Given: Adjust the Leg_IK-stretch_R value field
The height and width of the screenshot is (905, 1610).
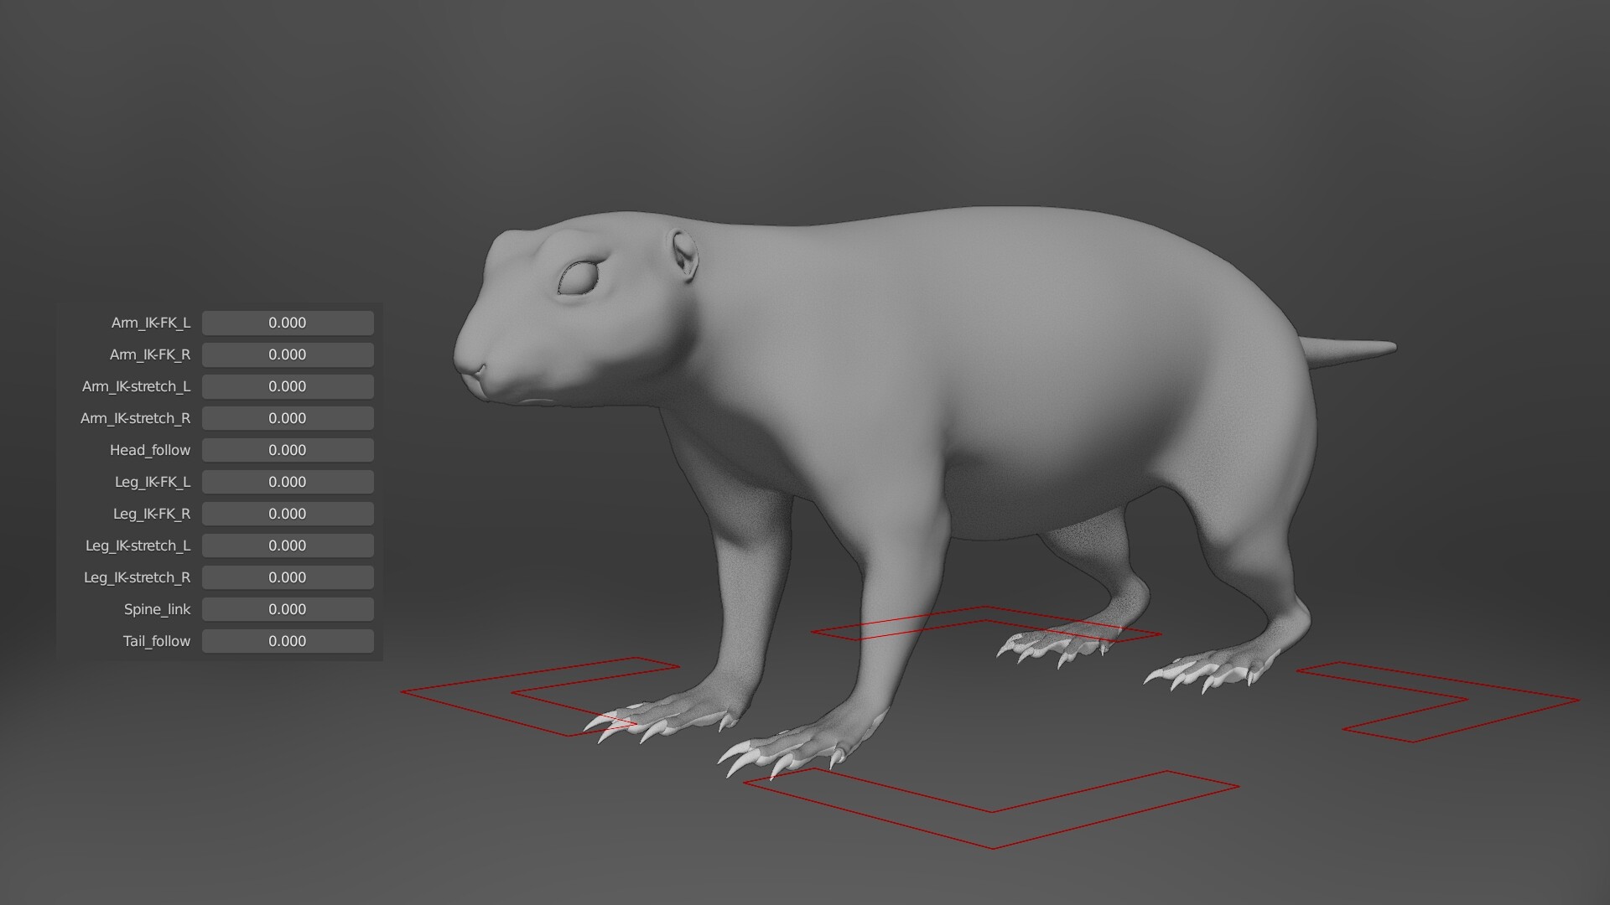Looking at the screenshot, I should pyautogui.click(x=288, y=577).
